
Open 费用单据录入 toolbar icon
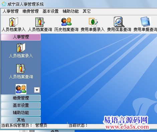[x=93, y=24]
